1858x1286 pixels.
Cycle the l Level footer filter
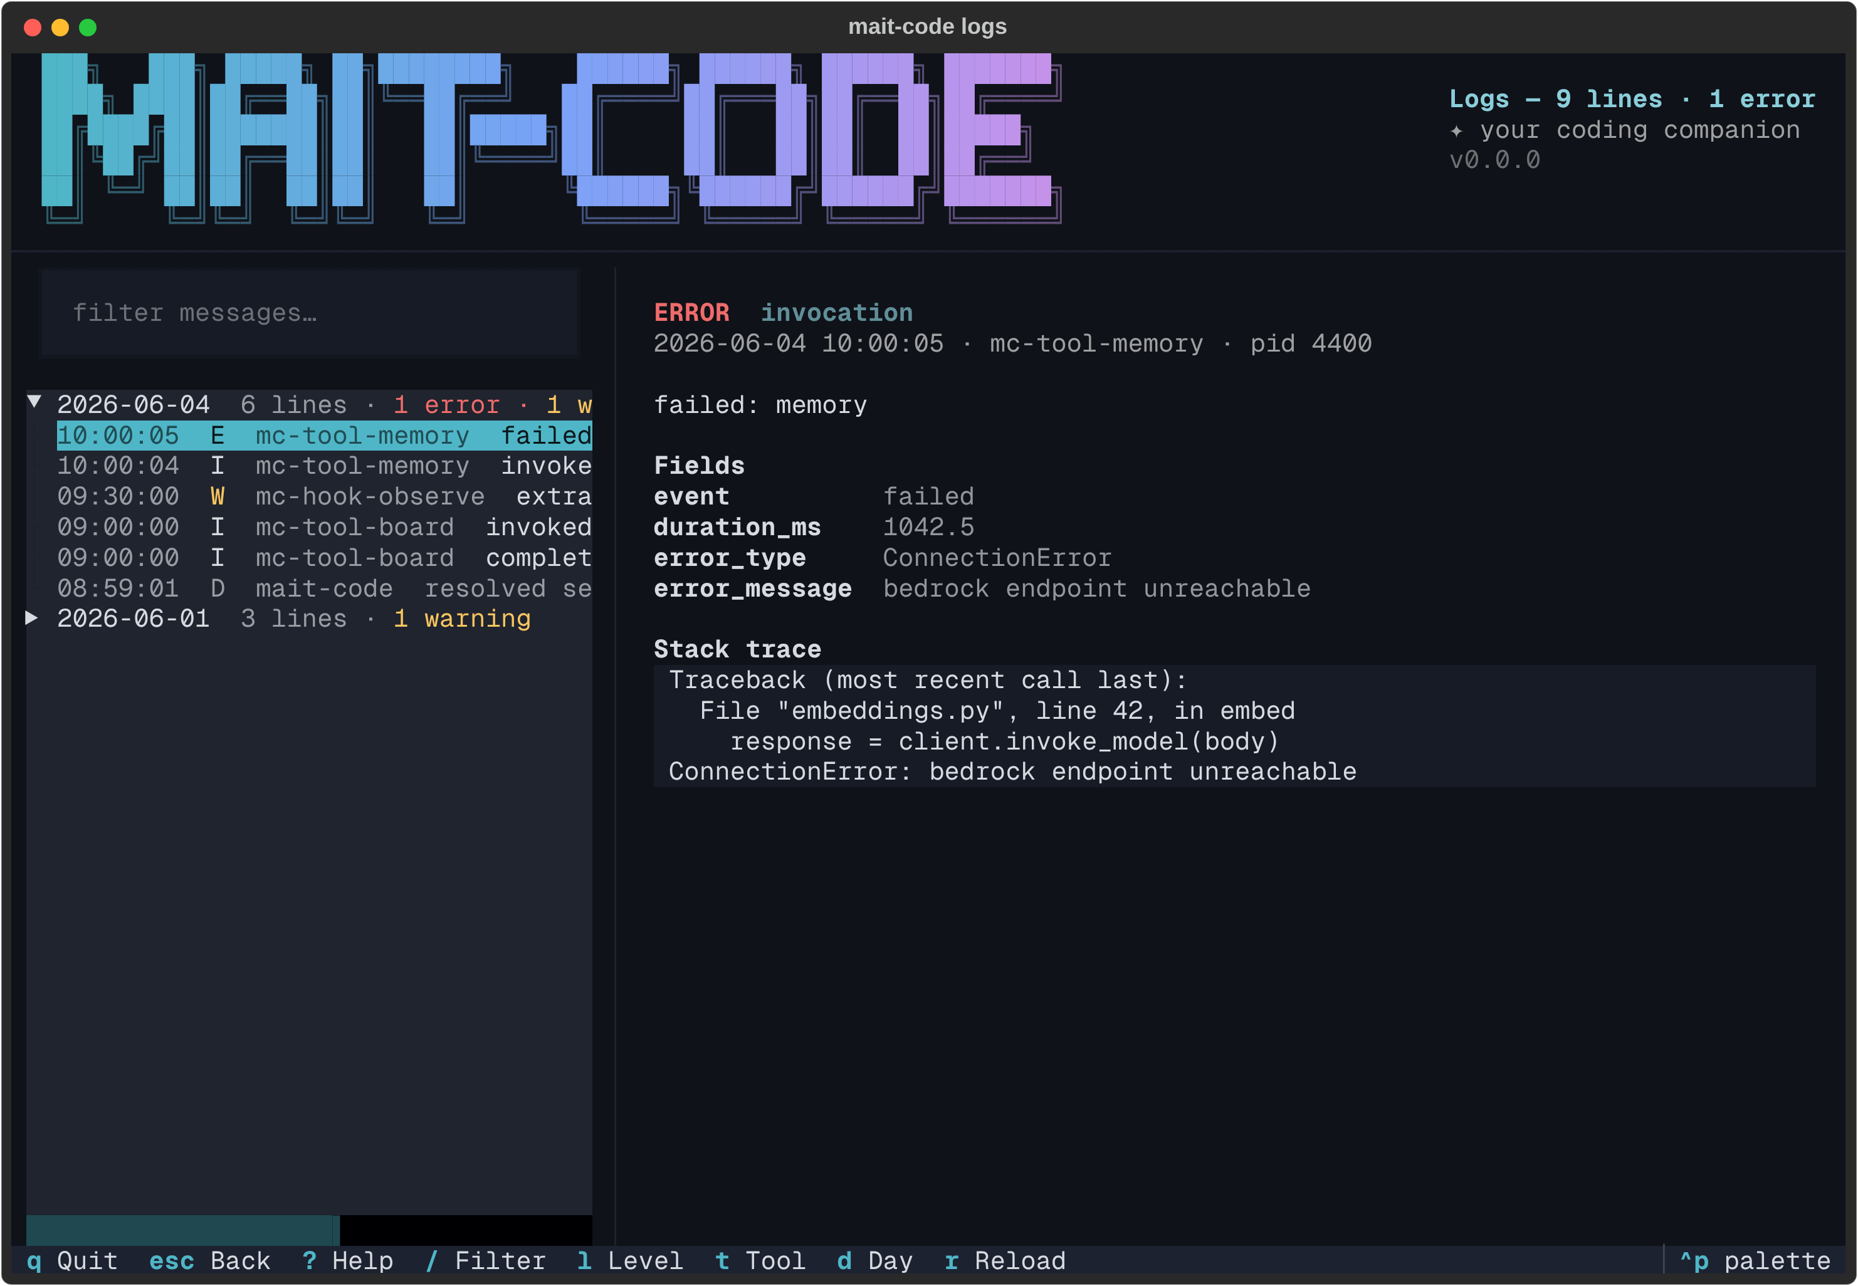pos(631,1261)
